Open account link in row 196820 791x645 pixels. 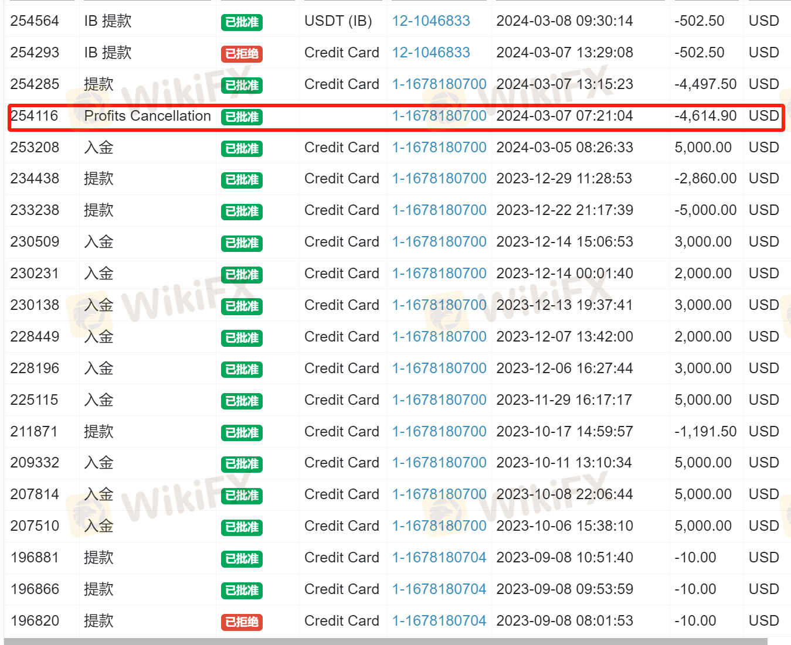[439, 621]
